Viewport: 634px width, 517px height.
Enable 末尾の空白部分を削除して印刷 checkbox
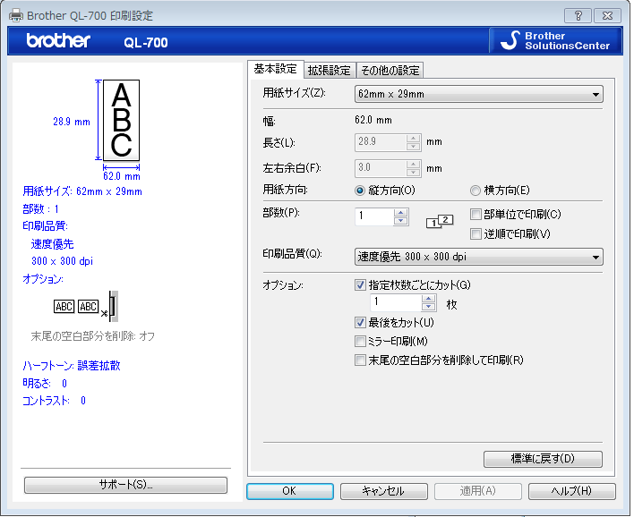tap(360, 360)
